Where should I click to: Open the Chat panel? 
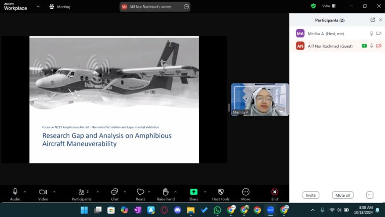(115, 192)
